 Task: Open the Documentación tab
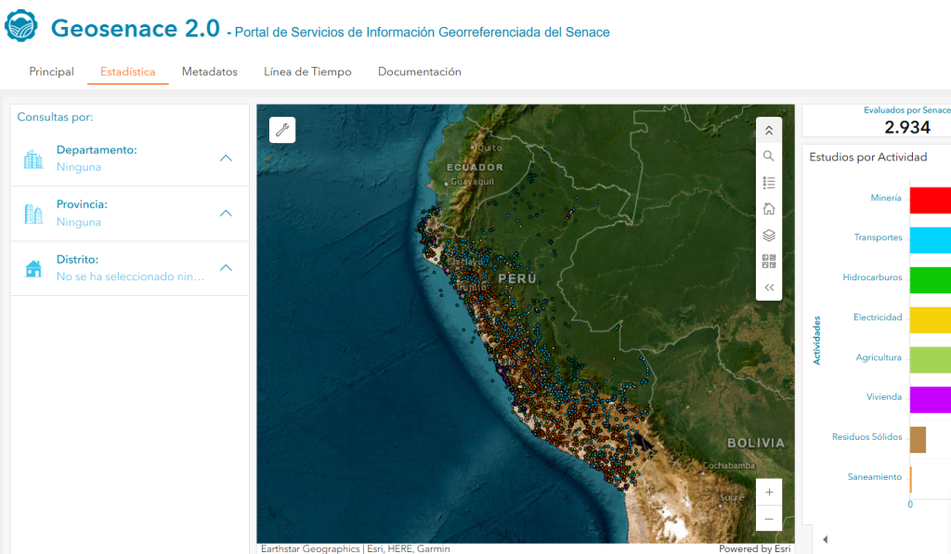[420, 71]
